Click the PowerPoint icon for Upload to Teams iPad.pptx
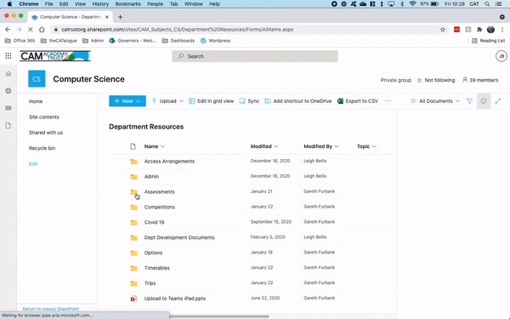This screenshot has height=319, width=510. click(133, 299)
